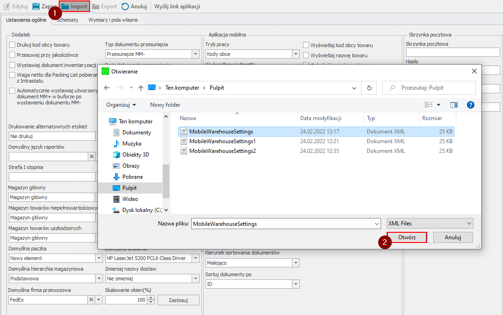Switch to the Schematy tab
This screenshot has width=503, height=315.
click(67, 20)
